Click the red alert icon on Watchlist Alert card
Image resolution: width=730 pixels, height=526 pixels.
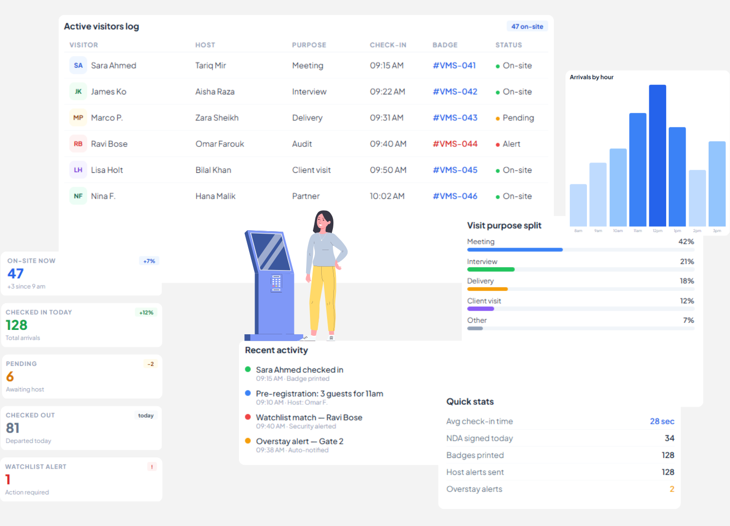(152, 467)
